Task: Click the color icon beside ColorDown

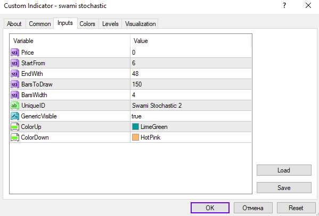Action: [15, 137]
